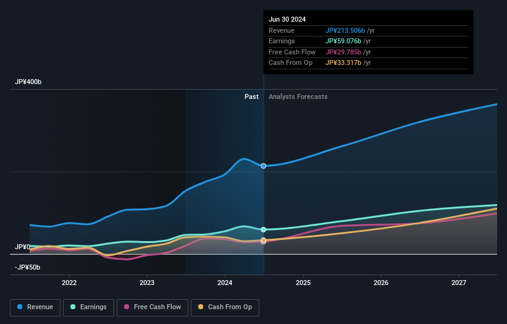The width and height of the screenshot is (507, 324).
Task: Click the JP¥213.506b revenue value
Action: (345, 30)
